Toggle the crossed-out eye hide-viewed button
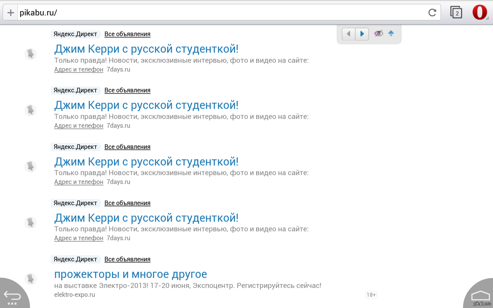493x308 pixels. pos(379,33)
